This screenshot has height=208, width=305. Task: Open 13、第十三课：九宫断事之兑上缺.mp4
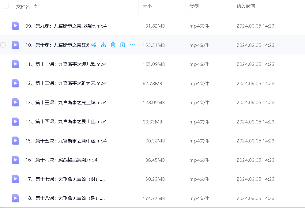click(x=66, y=103)
